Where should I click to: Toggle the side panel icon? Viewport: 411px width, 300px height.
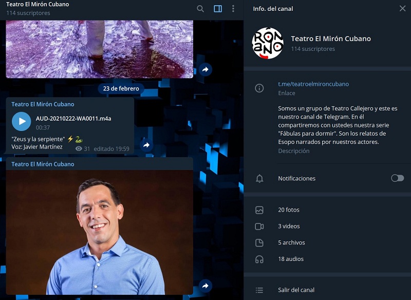(x=218, y=9)
